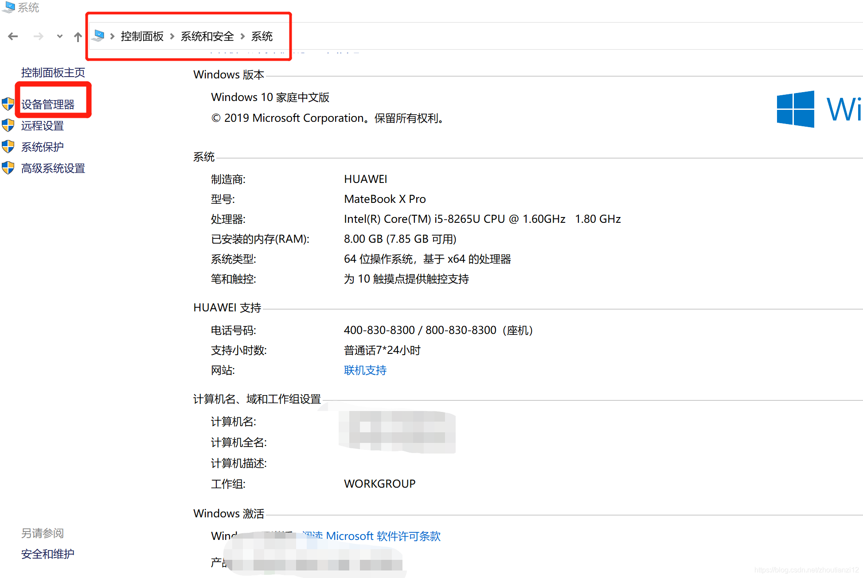
Task: Select 系统和安全 in address breadcrumb
Action: [x=207, y=36]
